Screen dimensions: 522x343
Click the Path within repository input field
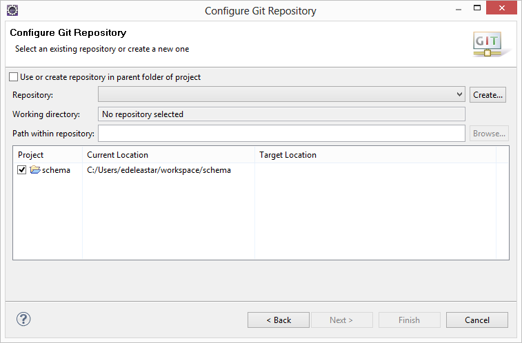pos(281,134)
